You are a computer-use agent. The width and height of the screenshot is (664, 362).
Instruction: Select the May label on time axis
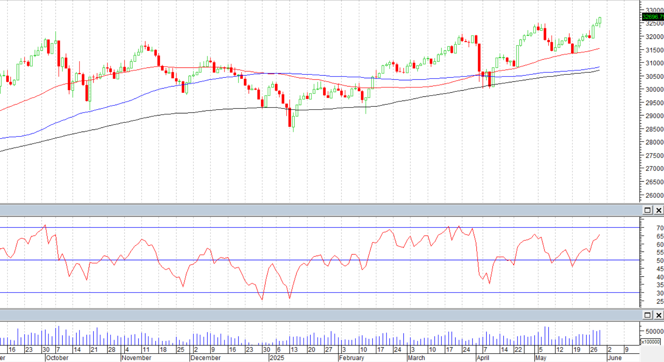(x=541, y=358)
